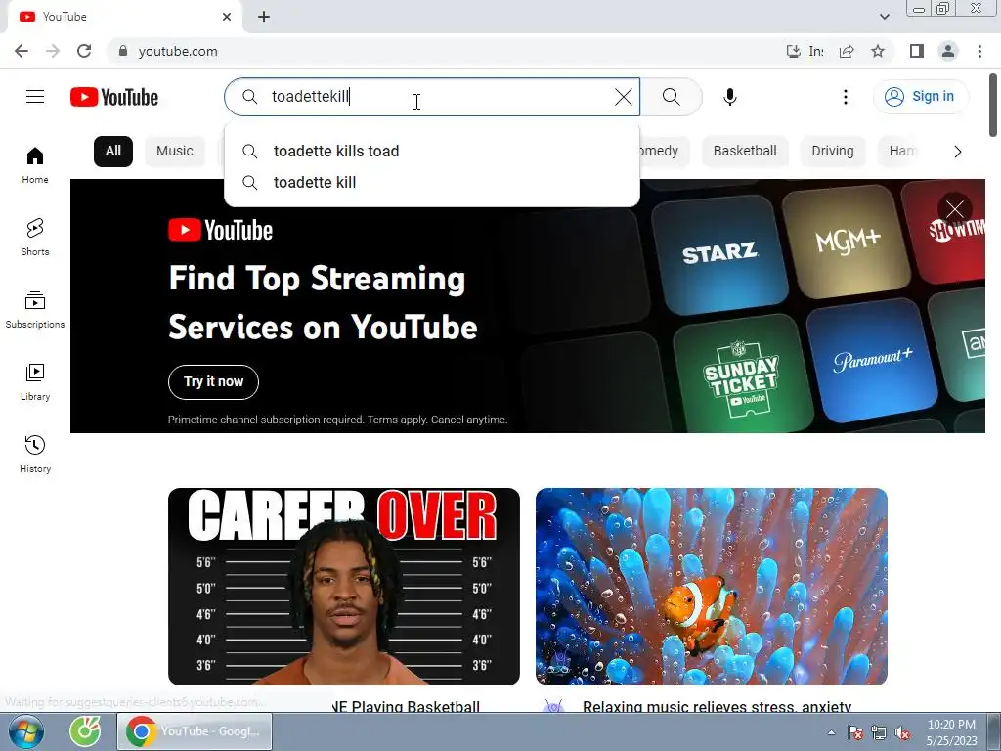Click the YouTube logo

114,97
